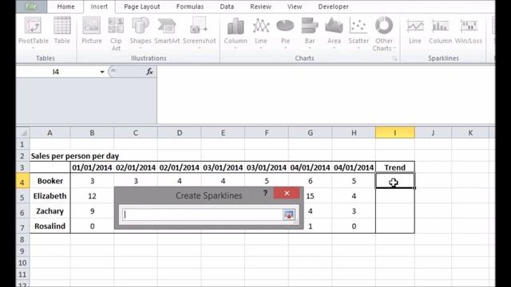Insert a Picture

(92, 31)
